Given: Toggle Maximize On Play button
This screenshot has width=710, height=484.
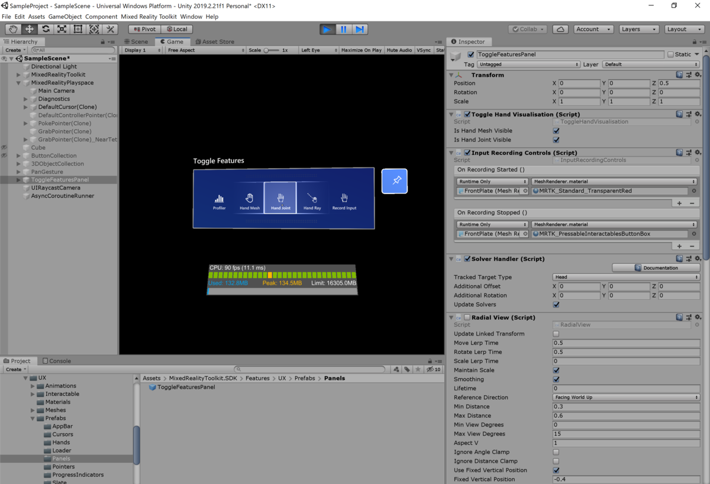Looking at the screenshot, I should 362,50.
